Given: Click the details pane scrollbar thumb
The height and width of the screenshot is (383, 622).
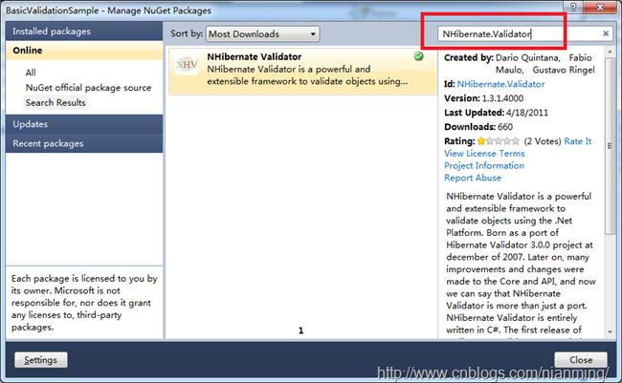Looking at the screenshot, I should point(610,146).
